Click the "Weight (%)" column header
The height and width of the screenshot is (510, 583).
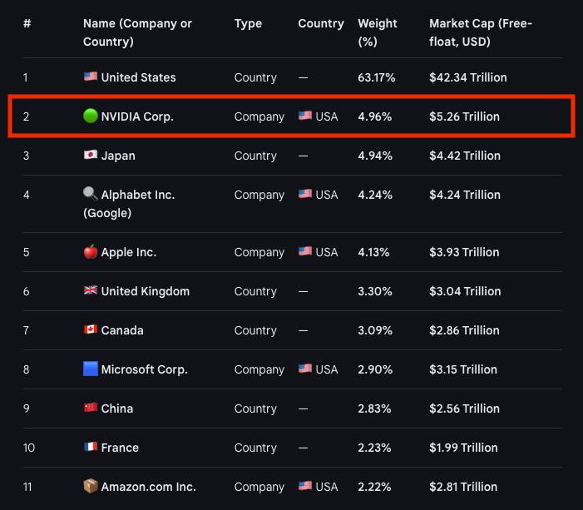click(377, 32)
